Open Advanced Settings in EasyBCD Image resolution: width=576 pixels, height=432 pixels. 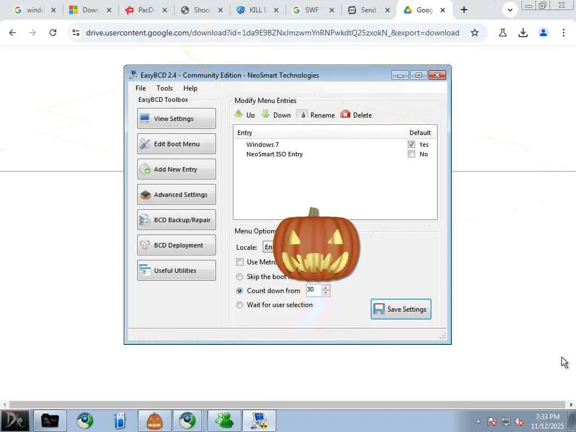176,194
